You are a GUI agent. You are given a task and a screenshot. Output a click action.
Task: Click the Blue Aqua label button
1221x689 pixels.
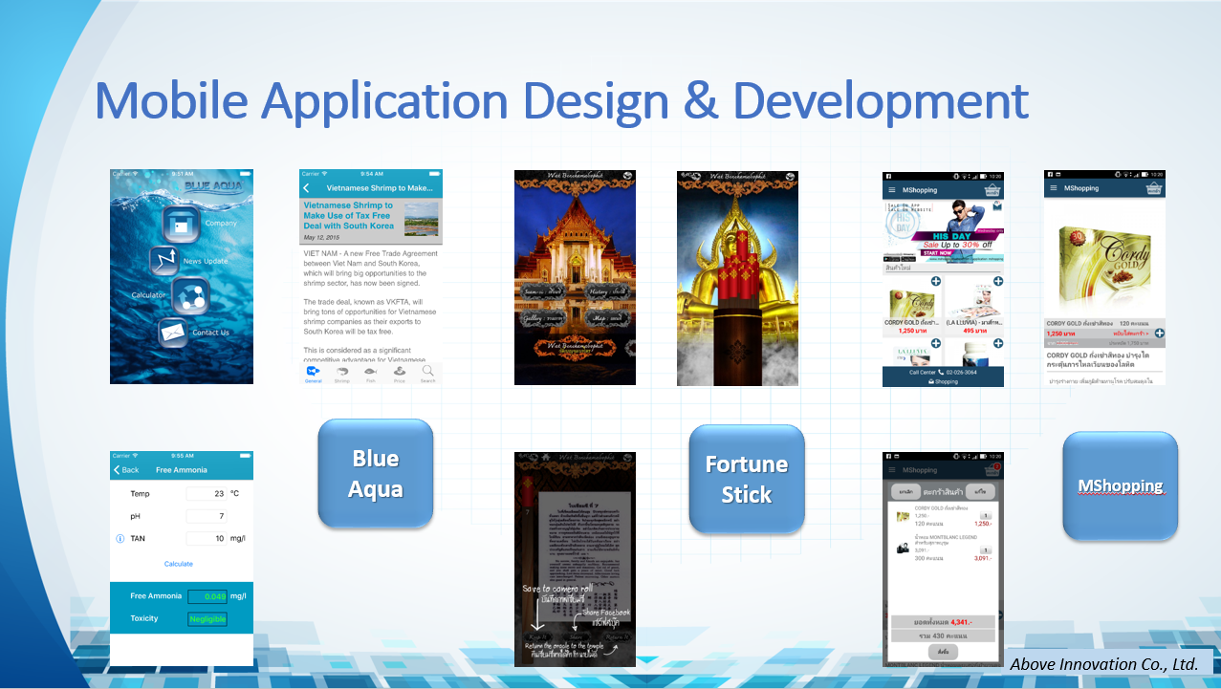point(375,474)
